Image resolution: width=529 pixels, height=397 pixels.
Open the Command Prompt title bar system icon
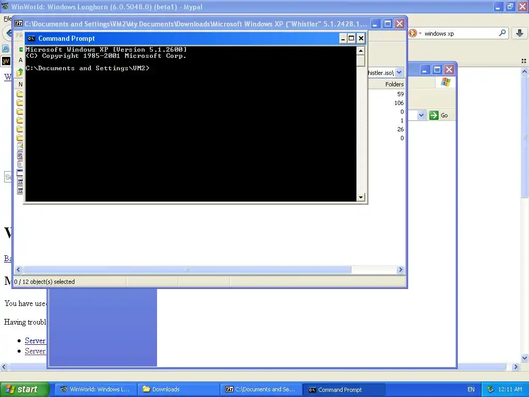point(32,38)
